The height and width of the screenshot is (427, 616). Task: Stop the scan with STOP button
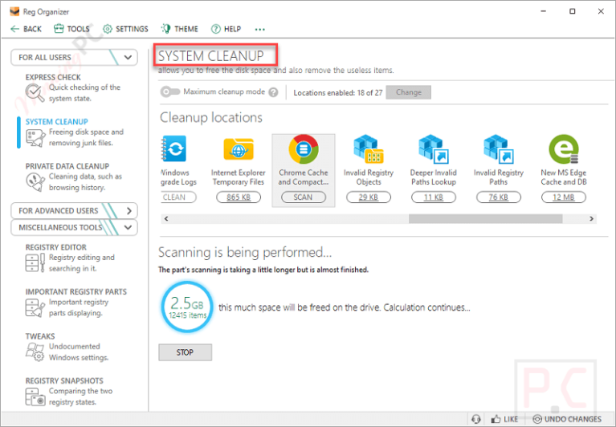185,352
